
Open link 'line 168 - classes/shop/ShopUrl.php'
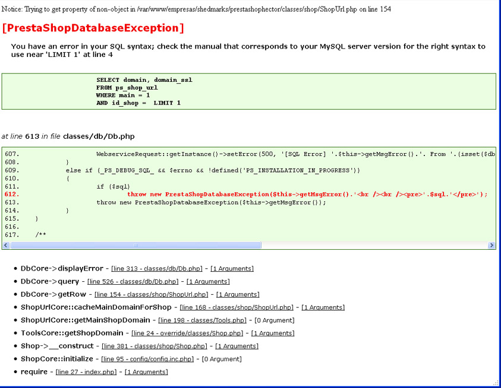click(x=237, y=307)
